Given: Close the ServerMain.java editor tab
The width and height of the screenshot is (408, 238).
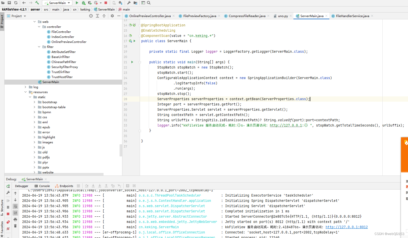Looking at the screenshot, I should click(326, 16).
